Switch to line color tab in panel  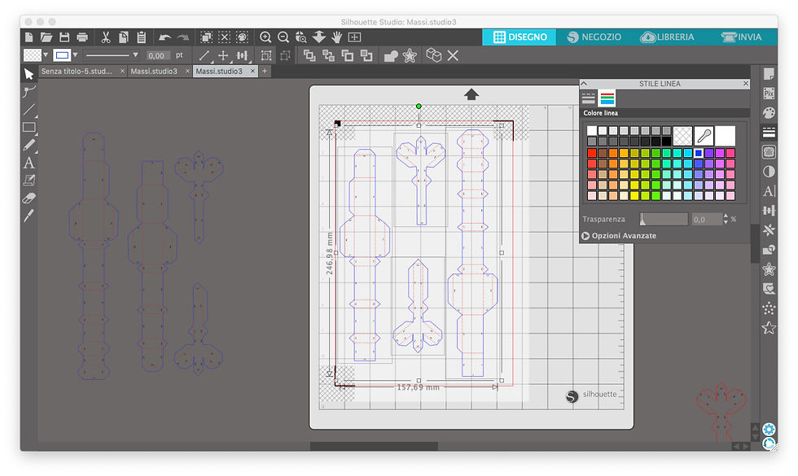[x=607, y=98]
